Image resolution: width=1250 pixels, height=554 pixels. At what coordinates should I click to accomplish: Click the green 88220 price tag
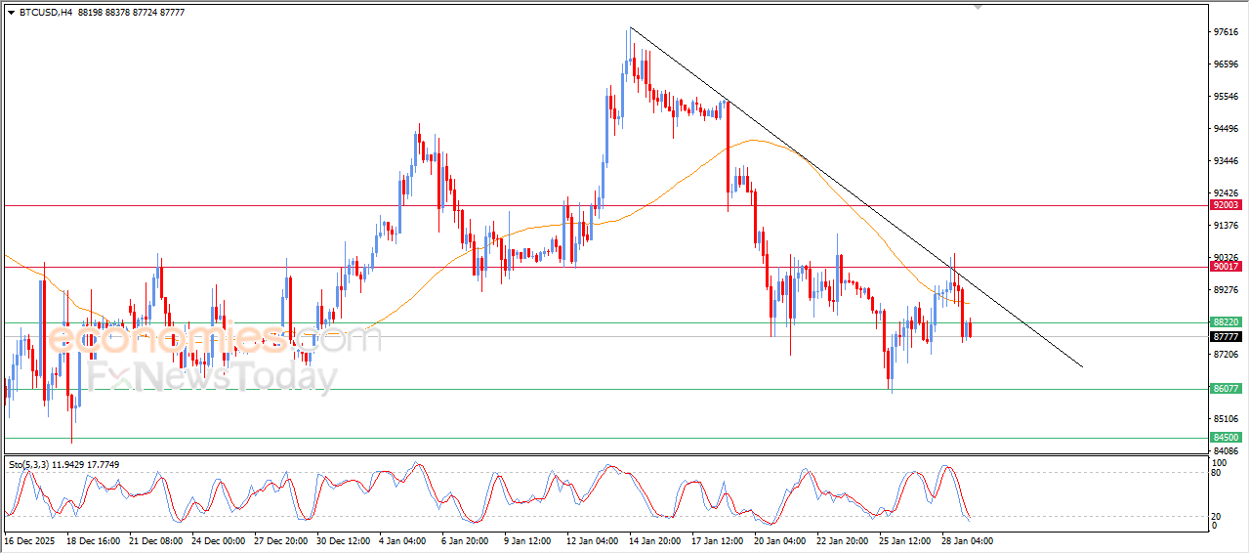point(1226,321)
